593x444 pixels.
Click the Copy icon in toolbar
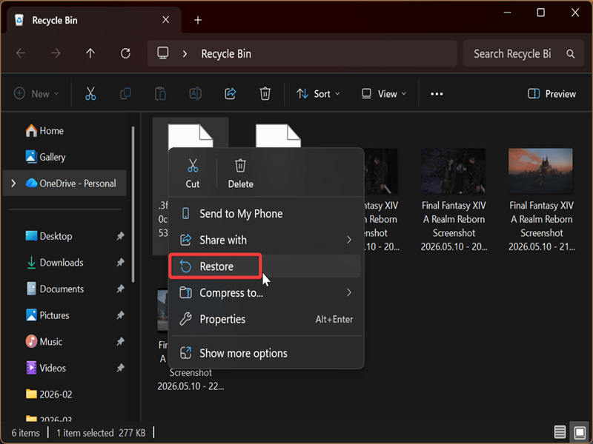tap(125, 93)
